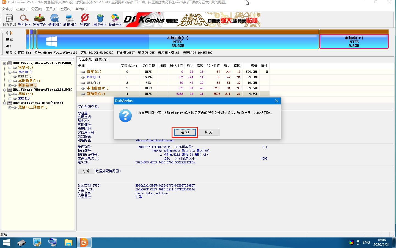396x248 pixels.
Task: Switch to the 浏览文件 tab
Action: pyautogui.click(x=101, y=60)
